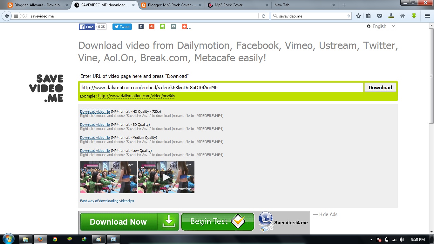The image size is (434, 244).
Task: Save the page to Evernote
Action: 162,27
